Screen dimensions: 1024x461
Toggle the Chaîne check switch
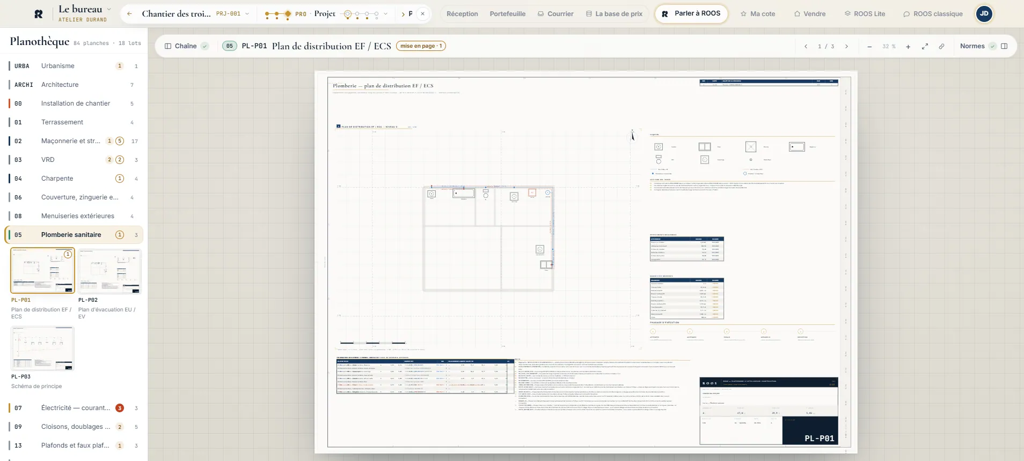pos(204,46)
